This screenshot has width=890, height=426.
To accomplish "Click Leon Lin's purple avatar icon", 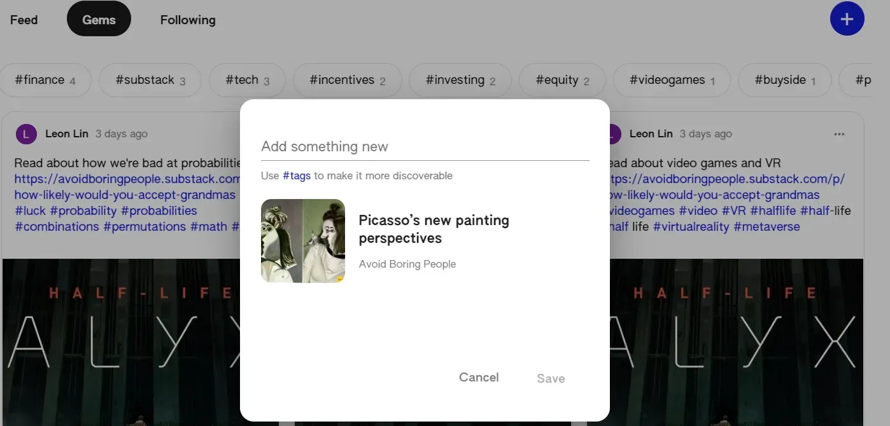I will tap(26, 134).
